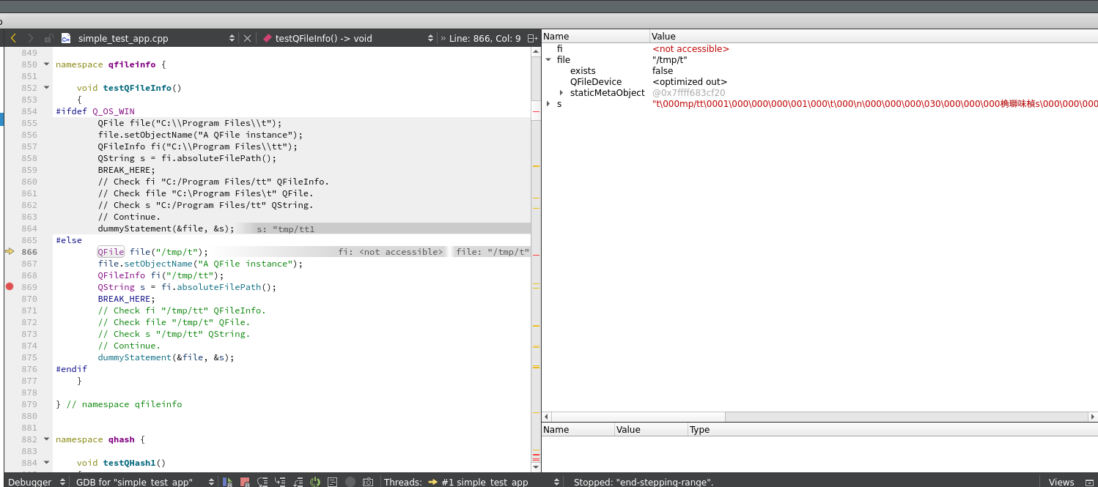
Task: Close the simple_test_app.cpp document
Action: click(247, 38)
